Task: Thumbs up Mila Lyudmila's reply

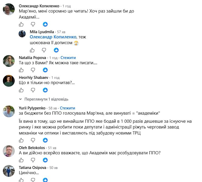Action: [x=32, y=50]
